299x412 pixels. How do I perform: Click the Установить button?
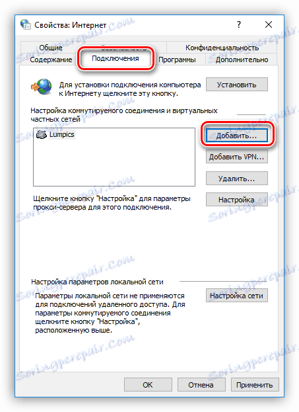[x=237, y=85]
